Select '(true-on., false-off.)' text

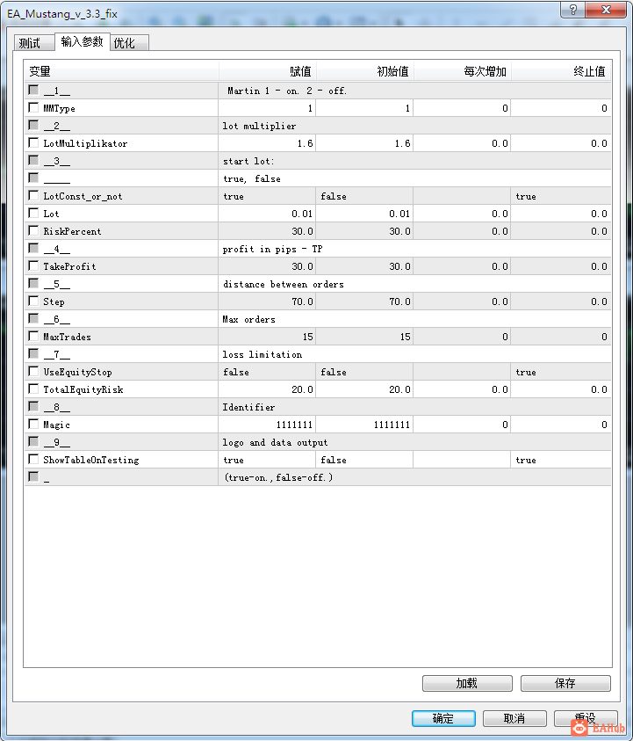[278, 477]
